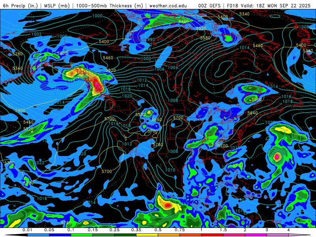
Task: Click the 2 value on the precipitation legend
Action: [x=245, y=230]
